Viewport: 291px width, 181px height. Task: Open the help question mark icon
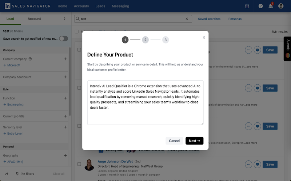[x=260, y=6]
